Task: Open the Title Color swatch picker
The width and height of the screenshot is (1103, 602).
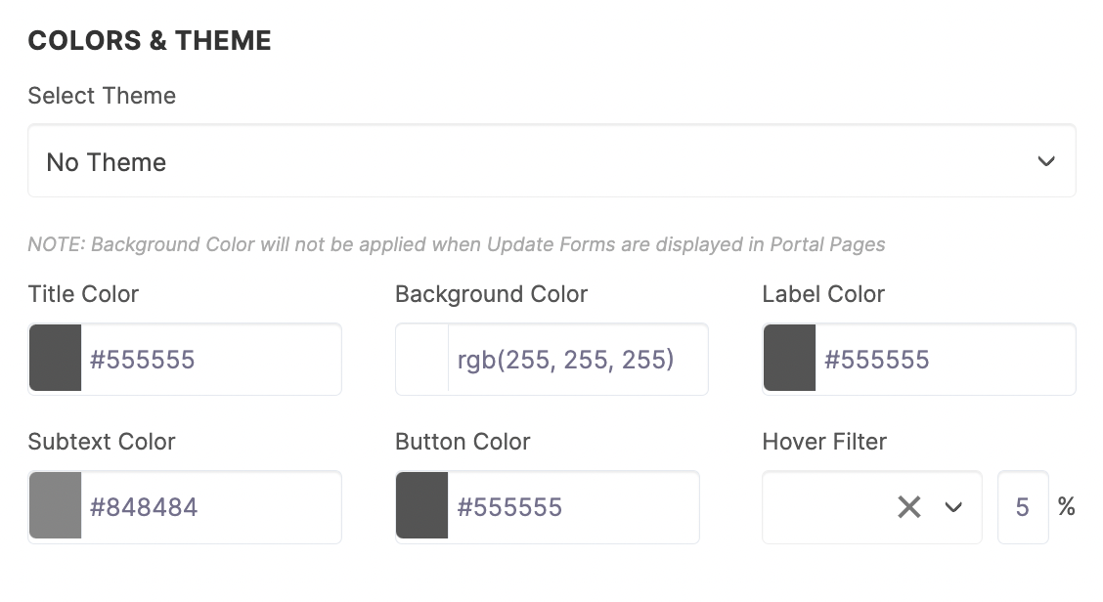Action: (x=56, y=360)
